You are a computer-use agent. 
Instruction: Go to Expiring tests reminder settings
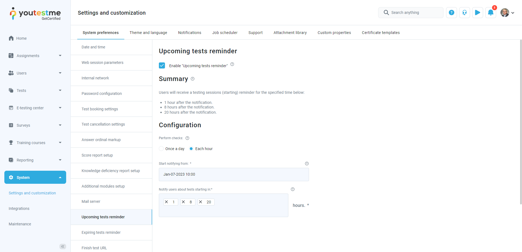click(x=101, y=232)
